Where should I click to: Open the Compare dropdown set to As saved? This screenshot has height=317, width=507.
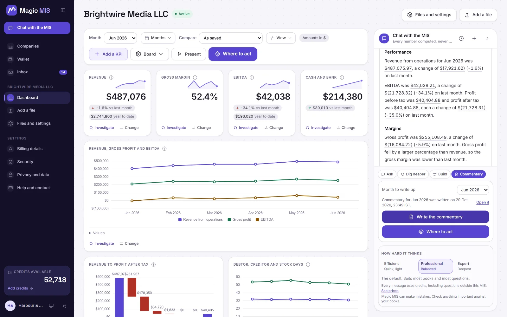click(x=231, y=38)
